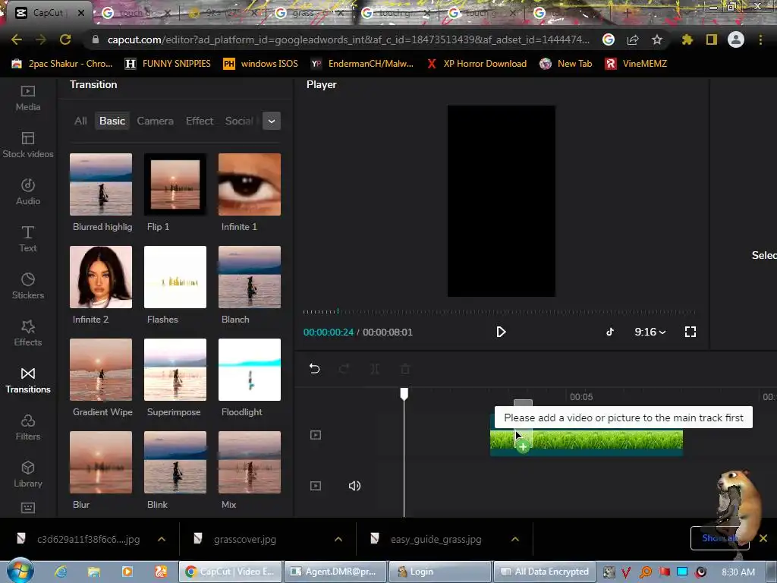Open the Effects panel

28,334
